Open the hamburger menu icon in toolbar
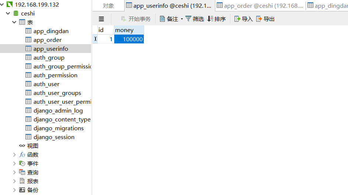Viewport: 348px width, 195px height. 101,19
